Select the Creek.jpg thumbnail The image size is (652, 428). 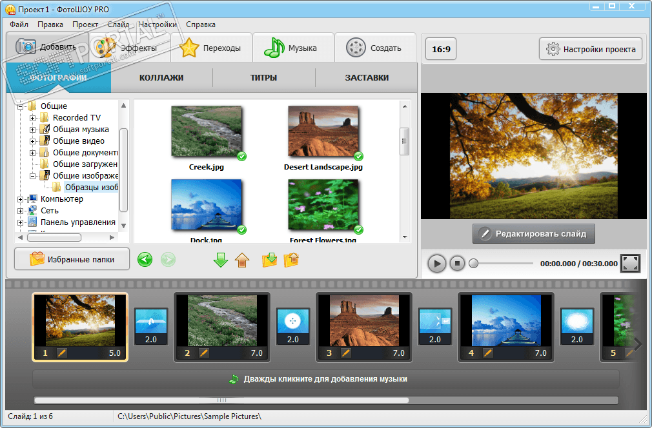pos(206,132)
